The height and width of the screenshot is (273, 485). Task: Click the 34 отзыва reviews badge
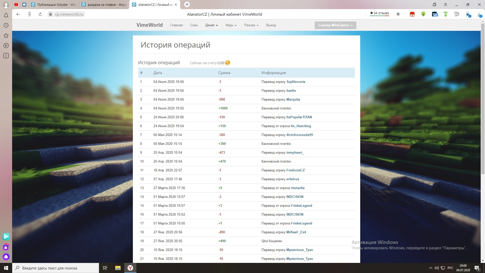[x=379, y=13]
